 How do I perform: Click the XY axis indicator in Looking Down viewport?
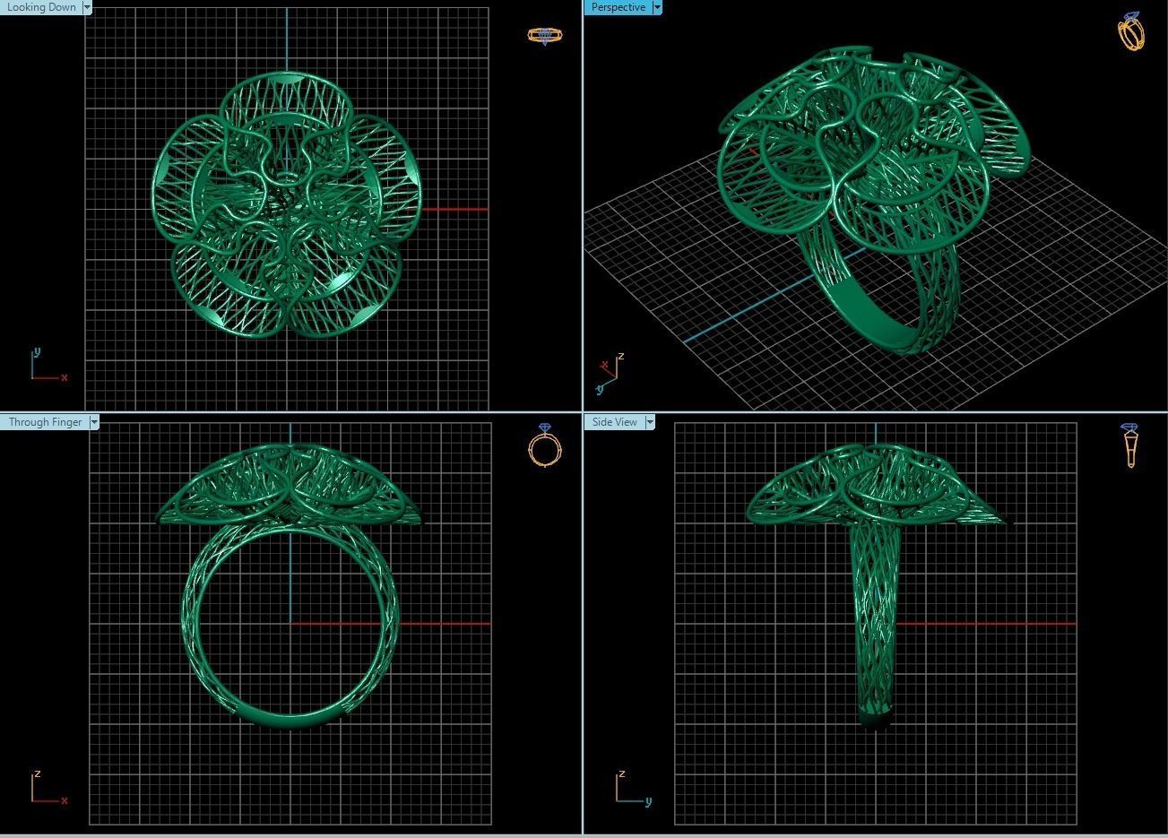click(x=49, y=366)
